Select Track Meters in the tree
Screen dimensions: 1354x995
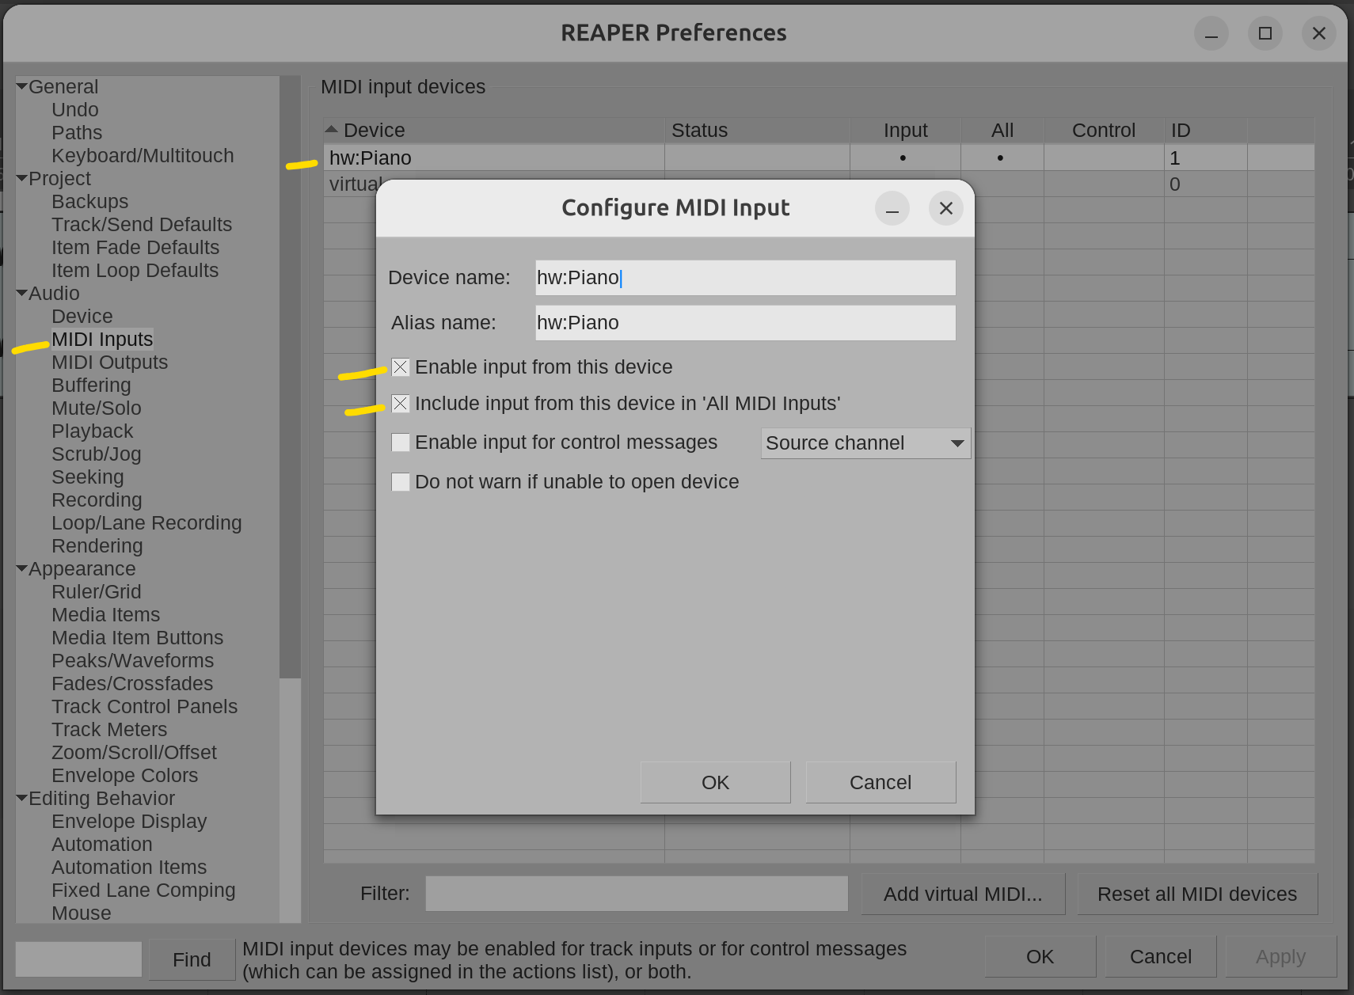click(x=109, y=730)
